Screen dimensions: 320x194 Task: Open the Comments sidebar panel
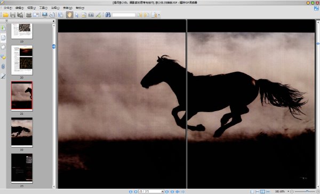[x=3, y=57]
